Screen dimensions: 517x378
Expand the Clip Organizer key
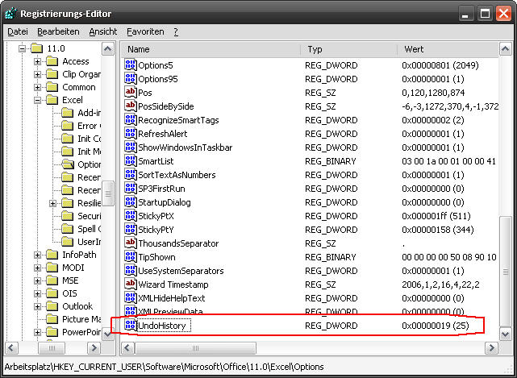click(37, 74)
